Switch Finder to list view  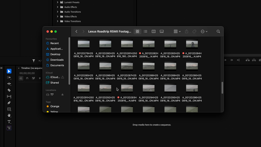point(145,32)
